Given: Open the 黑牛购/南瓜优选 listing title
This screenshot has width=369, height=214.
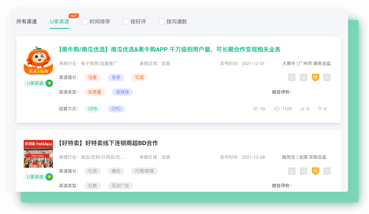Looking at the screenshot, I should pos(168,49).
